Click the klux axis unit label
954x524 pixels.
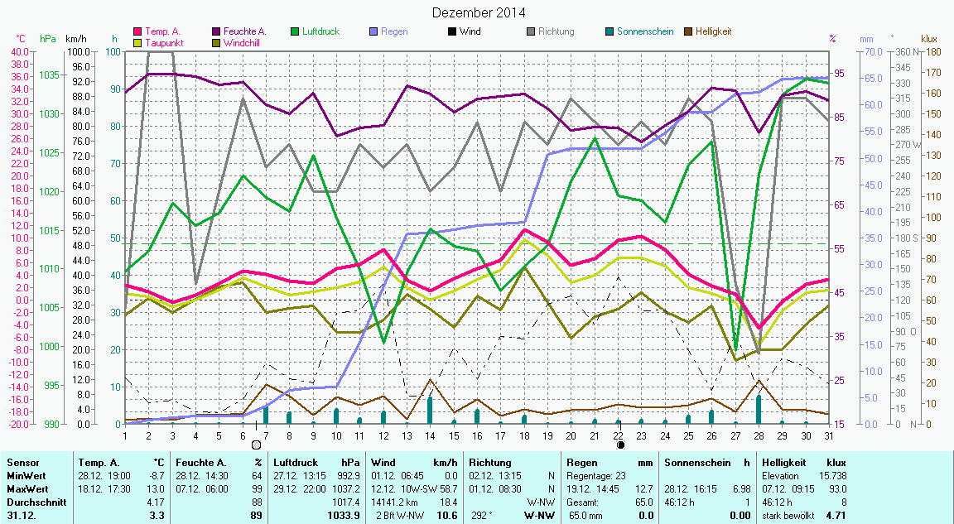pyautogui.click(x=929, y=39)
